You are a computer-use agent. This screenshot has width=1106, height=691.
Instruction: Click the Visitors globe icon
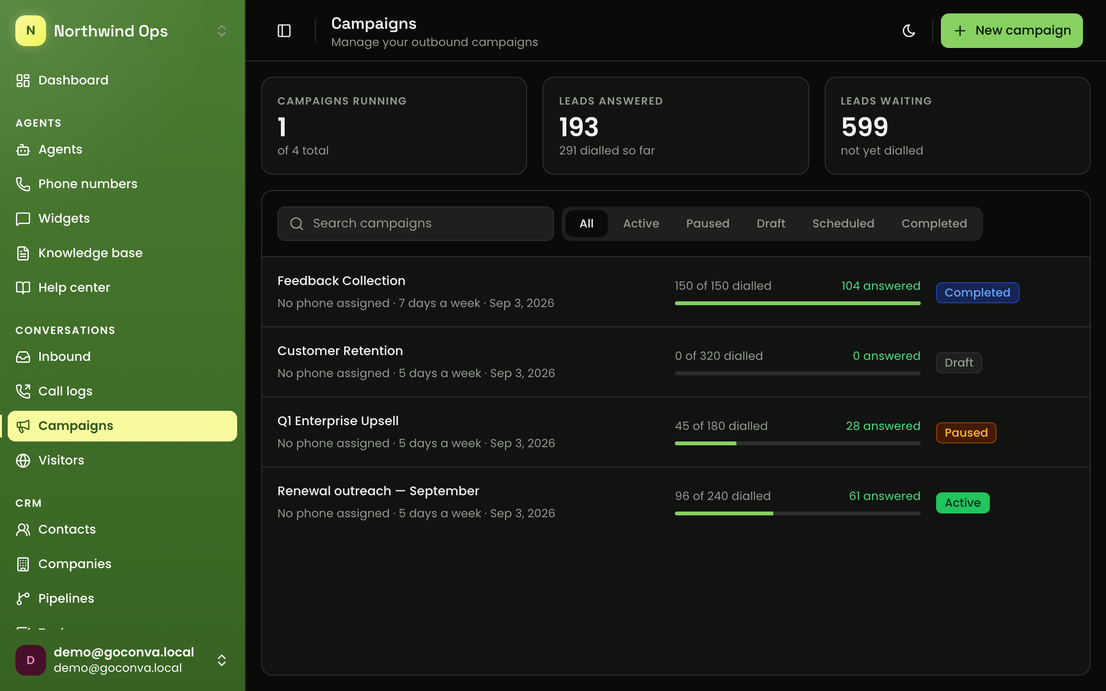click(x=23, y=460)
